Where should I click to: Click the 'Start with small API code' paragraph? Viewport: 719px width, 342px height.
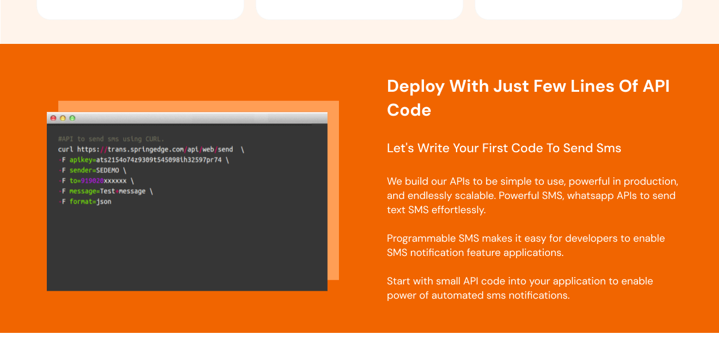pos(519,288)
